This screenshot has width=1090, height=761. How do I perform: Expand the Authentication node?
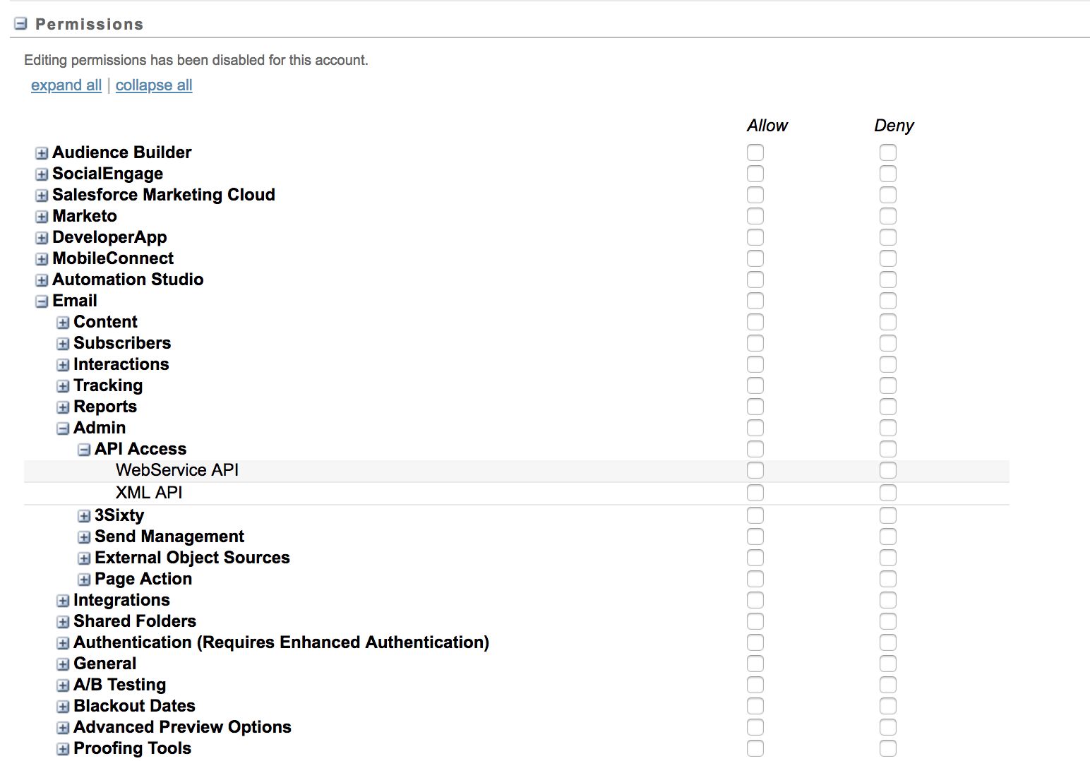pos(63,643)
